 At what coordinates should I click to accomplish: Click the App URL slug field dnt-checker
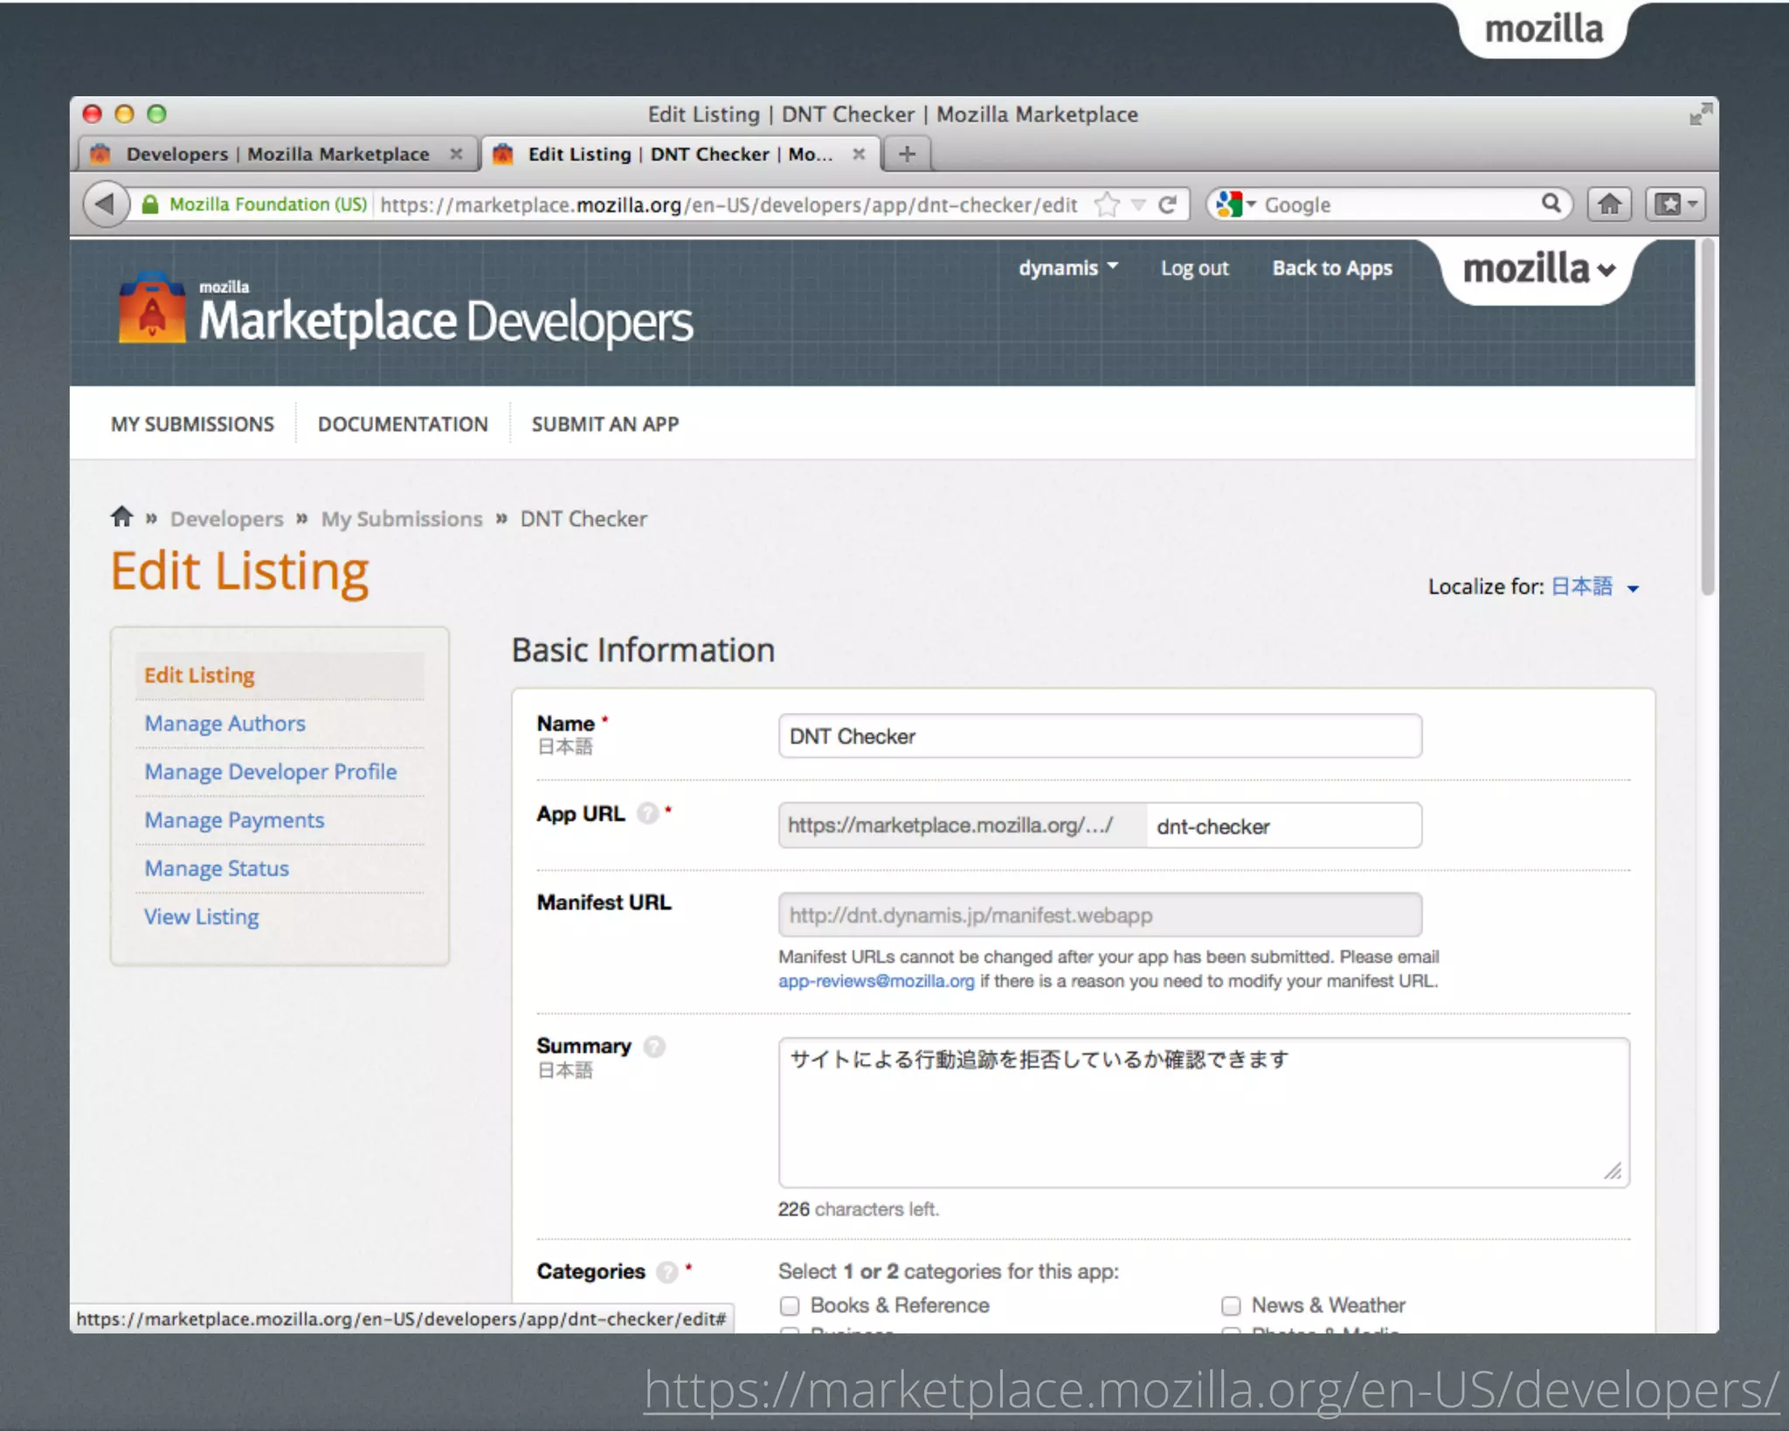(1284, 825)
